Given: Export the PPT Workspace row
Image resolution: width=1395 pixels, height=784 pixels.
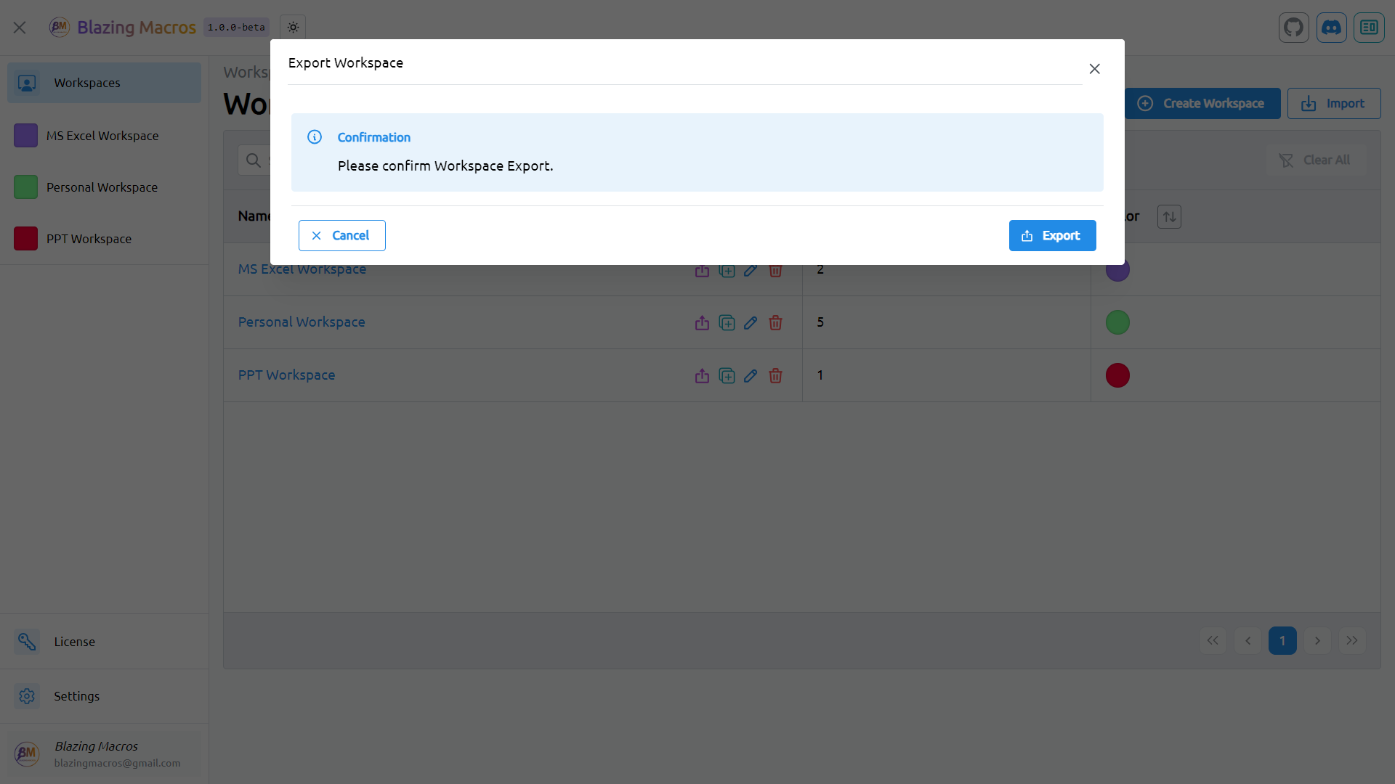Looking at the screenshot, I should [x=702, y=376].
